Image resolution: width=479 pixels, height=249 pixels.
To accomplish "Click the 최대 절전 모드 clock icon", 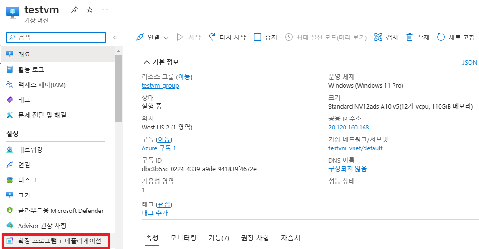I will [x=289, y=37].
